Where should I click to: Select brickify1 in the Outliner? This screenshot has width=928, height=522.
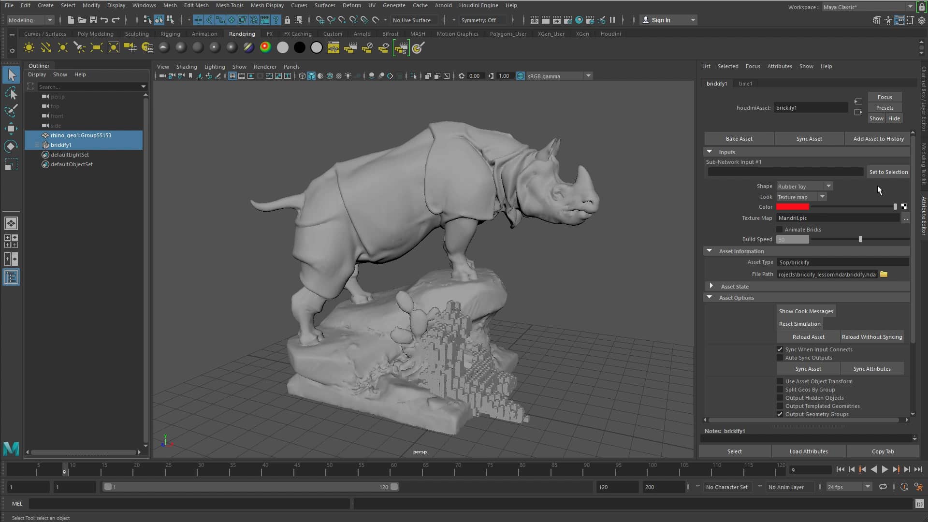point(62,145)
